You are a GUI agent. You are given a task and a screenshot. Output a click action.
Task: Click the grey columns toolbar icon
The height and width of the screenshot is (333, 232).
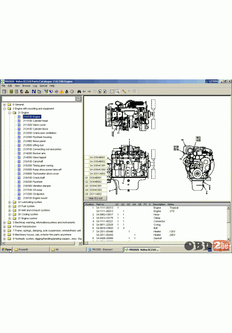pos(16,91)
